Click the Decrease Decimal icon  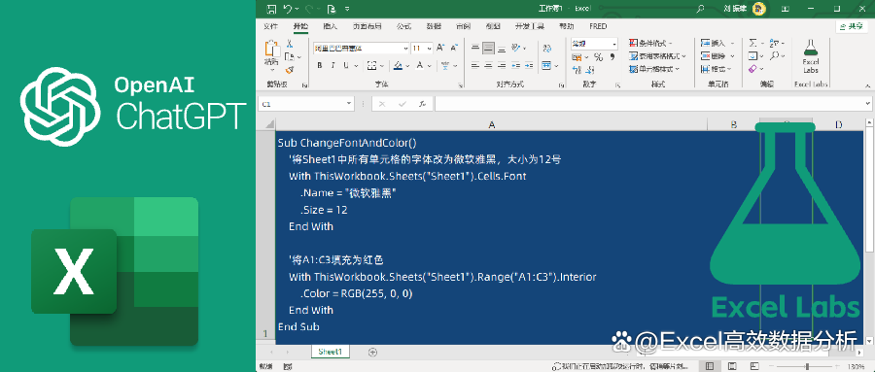tap(590, 70)
